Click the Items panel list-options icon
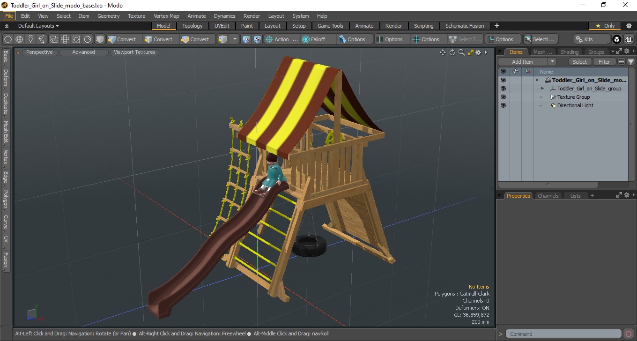The image size is (637, 341). [622, 62]
